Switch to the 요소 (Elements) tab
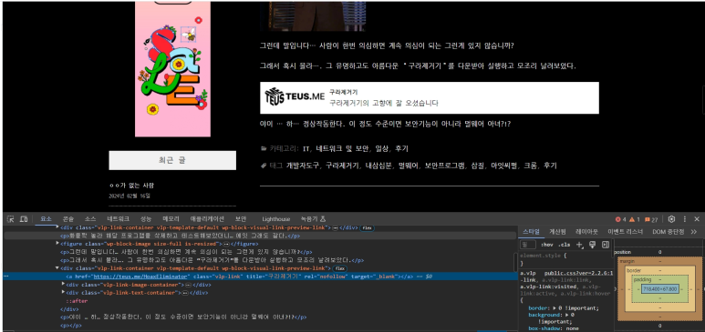 (46, 219)
